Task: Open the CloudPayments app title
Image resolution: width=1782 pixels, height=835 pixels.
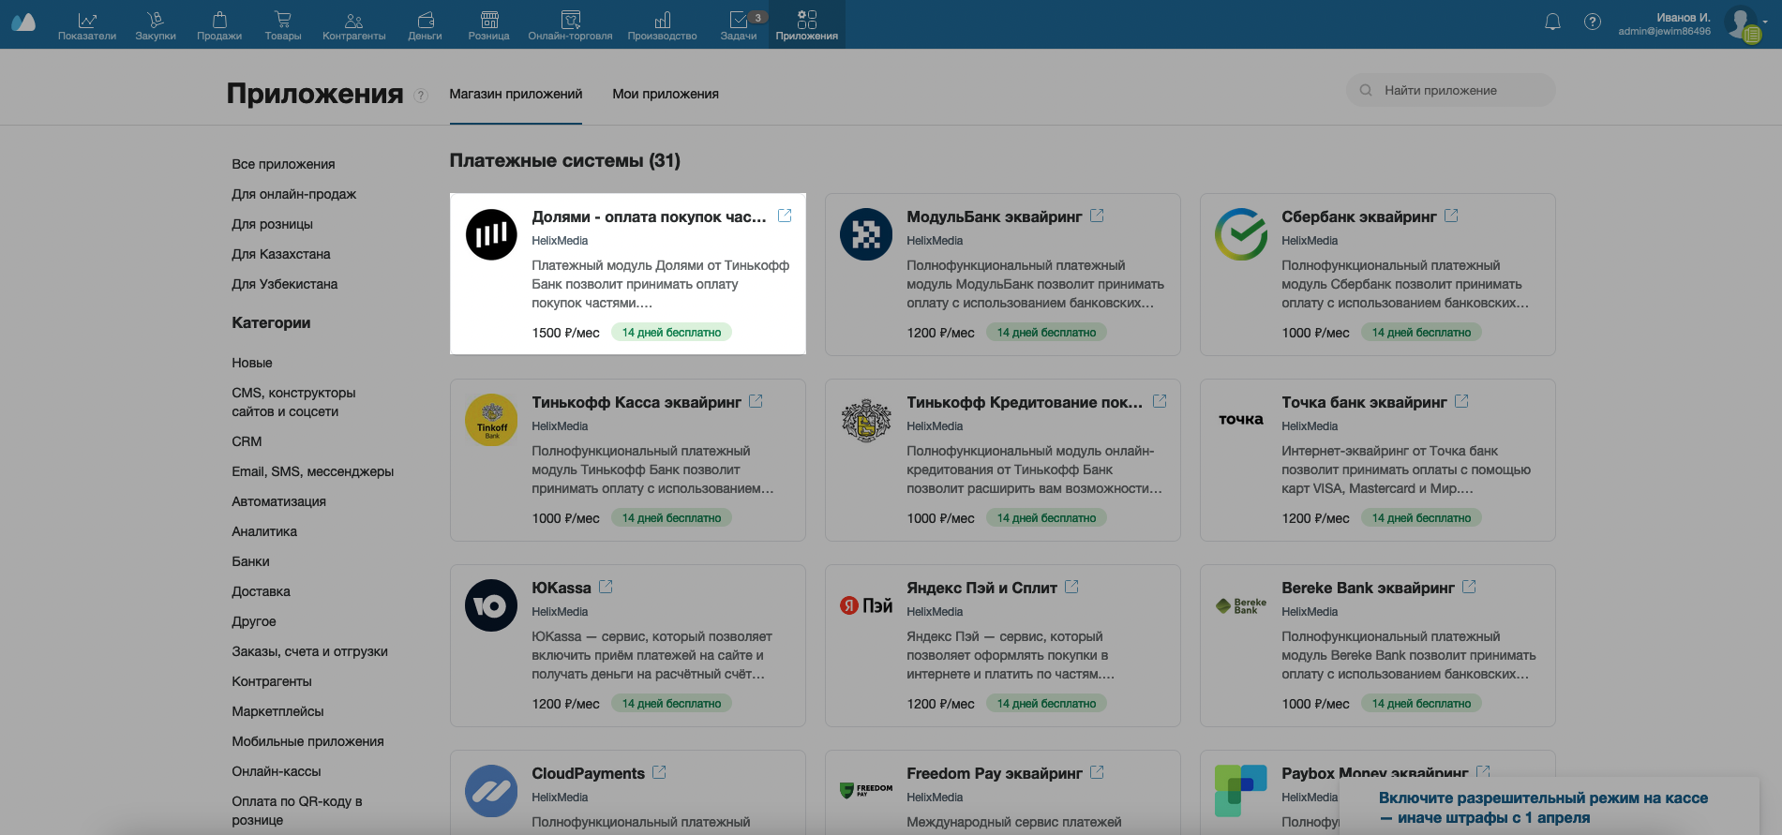Action: coord(588,773)
